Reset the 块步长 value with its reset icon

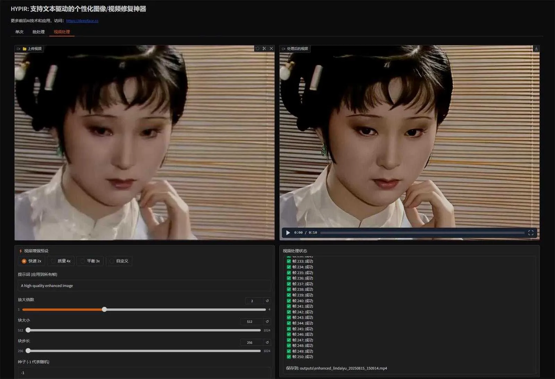point(267,342)
